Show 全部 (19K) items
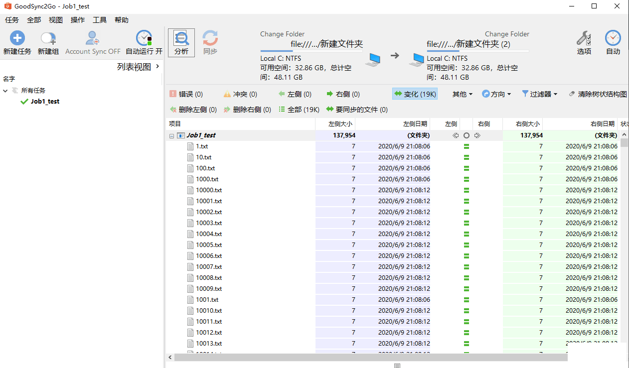The image size is (629, 368). point(299,110)
